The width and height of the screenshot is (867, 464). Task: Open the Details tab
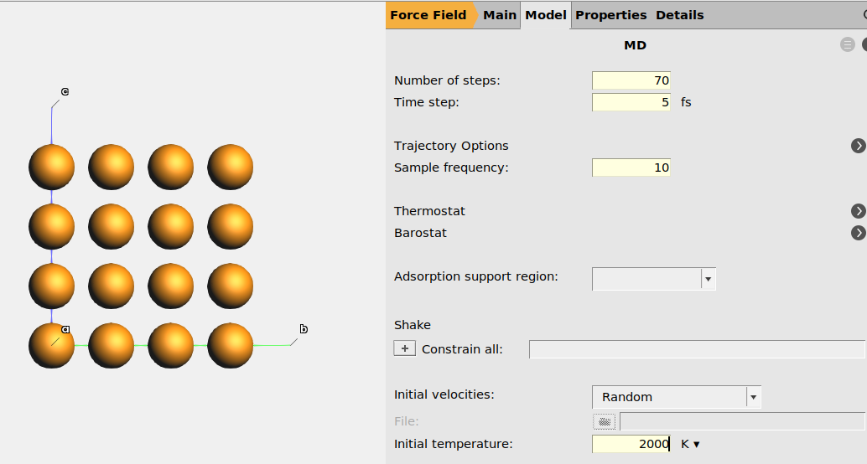tap(679, 15)
